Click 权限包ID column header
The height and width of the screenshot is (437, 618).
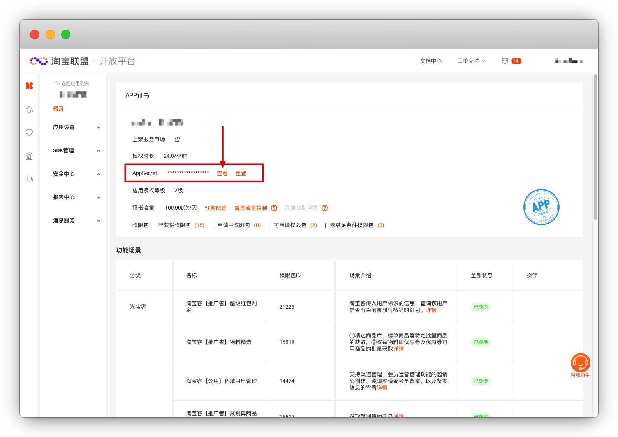point(290,275)
